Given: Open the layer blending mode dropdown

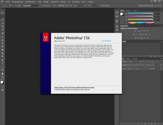Looking at the screenshot, I should [x=133, y=65].
